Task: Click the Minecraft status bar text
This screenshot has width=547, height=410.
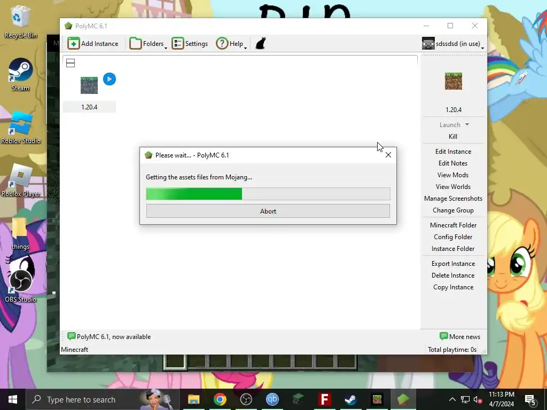Action: (75, 350)
